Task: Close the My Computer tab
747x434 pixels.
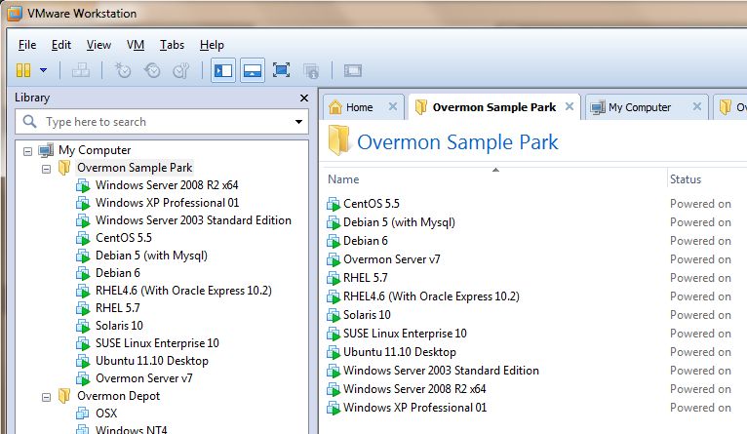Action: tap(697, 106)
